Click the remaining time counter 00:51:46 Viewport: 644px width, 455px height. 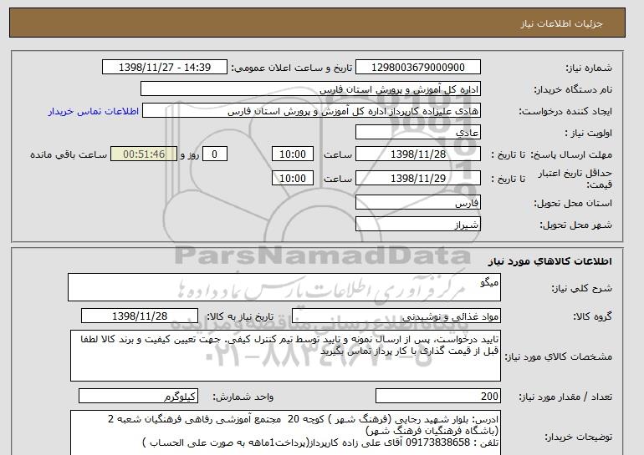point(144,154)
